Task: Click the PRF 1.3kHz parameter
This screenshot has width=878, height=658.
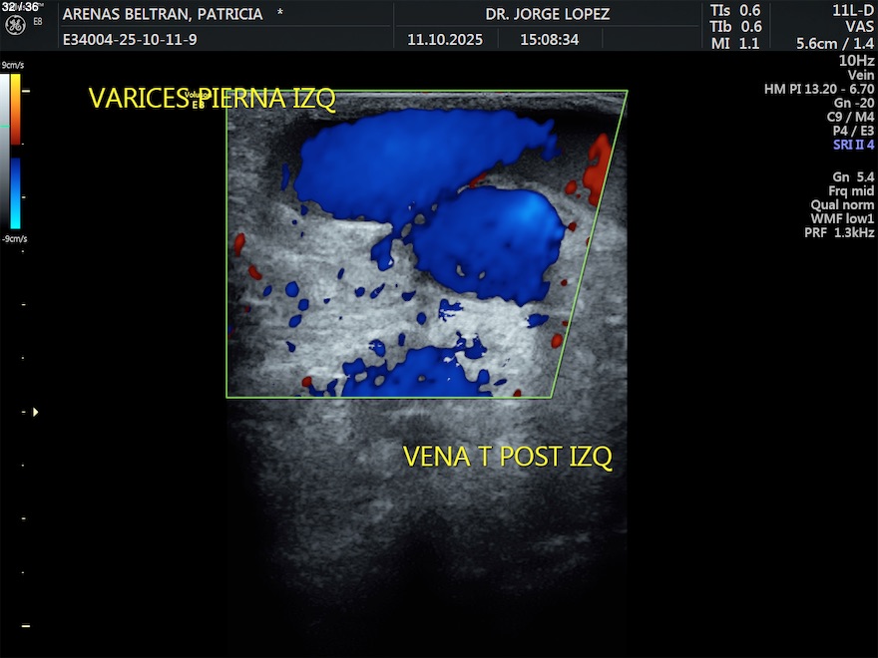Action: point(839,232)
